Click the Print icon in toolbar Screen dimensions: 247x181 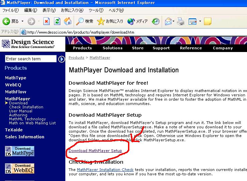tap(181, 21)
